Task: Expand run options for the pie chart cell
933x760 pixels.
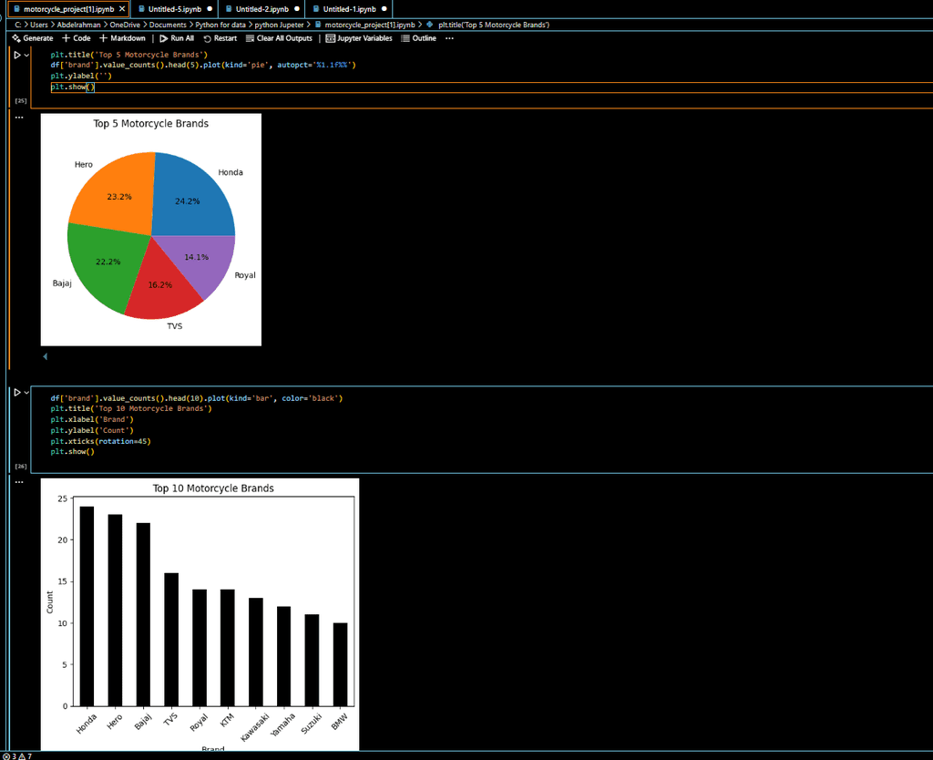Action: pos(26,55)
